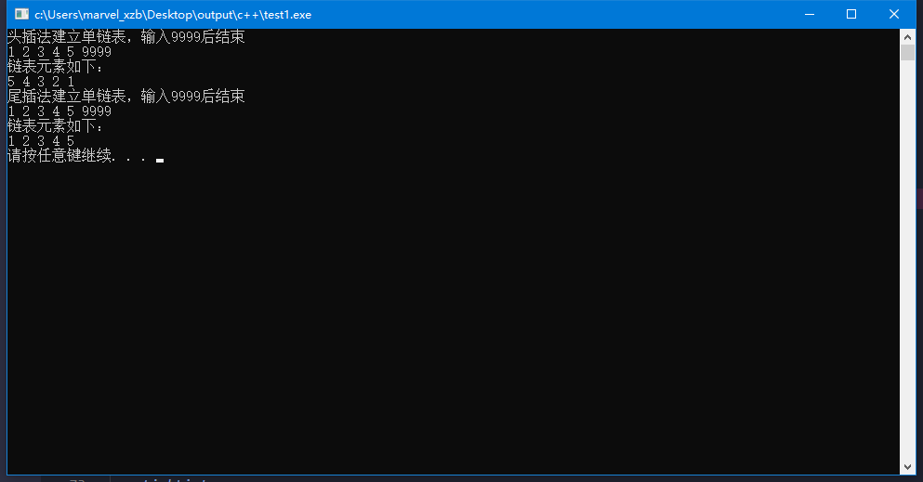Click the output line '1 2 3 4 5' above the 请按任意键继续 prompt
923x482 pixels.
pyautogui.click(x=41, y=141)
